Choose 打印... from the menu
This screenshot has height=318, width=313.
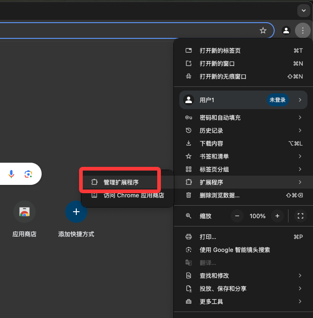pyautogui.click(x=244, y=237)
